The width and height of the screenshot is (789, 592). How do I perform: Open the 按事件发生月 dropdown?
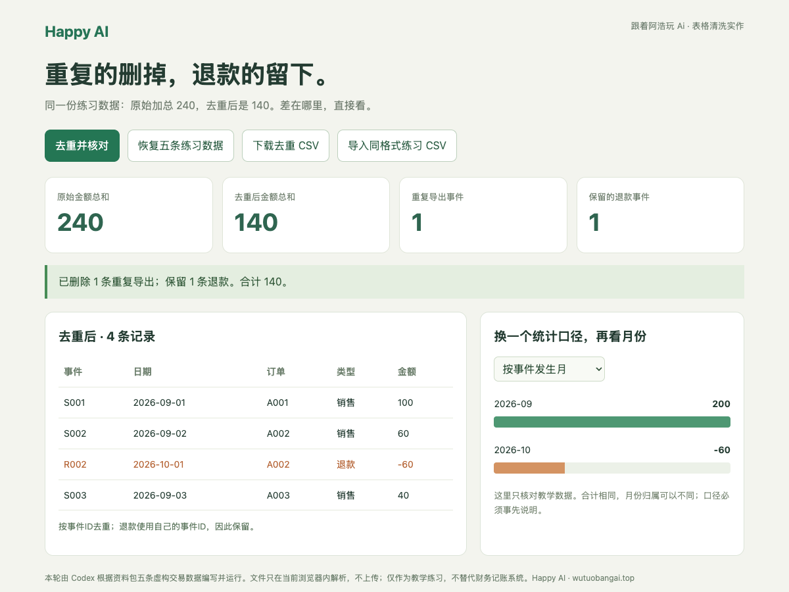(549, 369)
